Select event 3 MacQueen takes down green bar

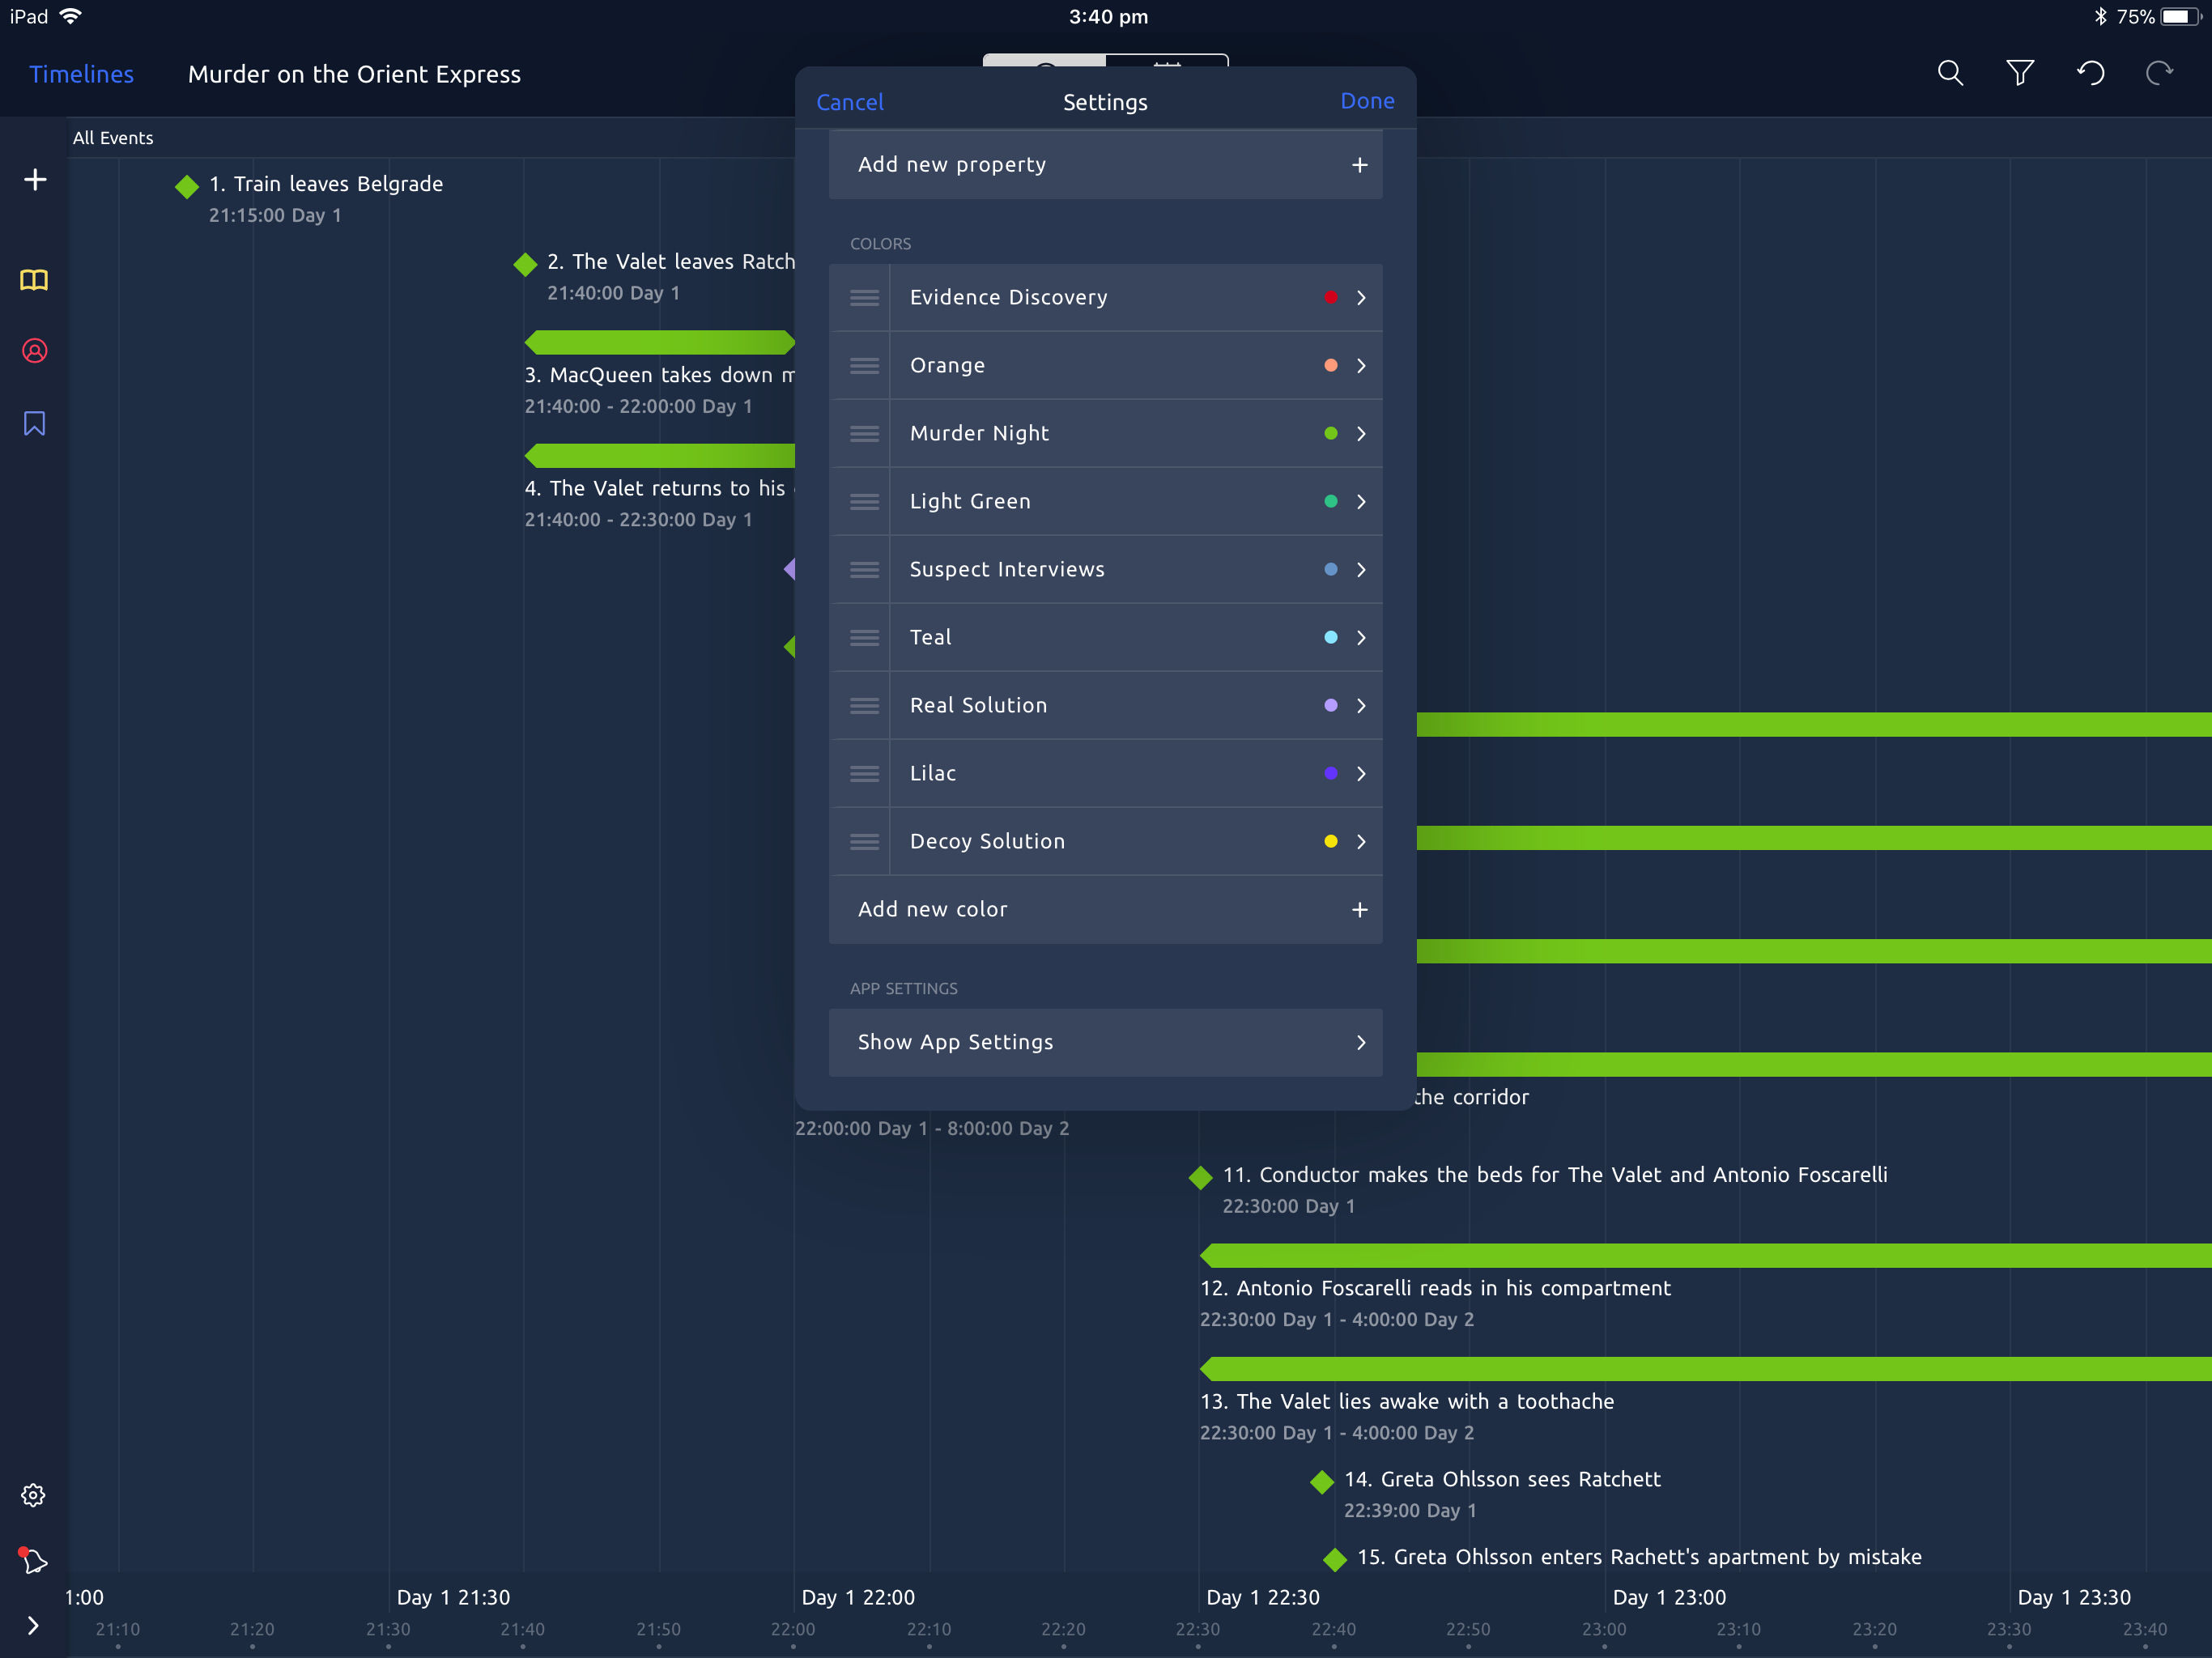(660, 343)
